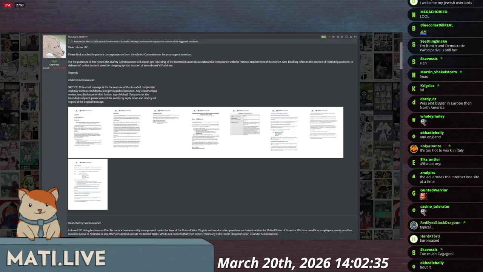Open KolyaDante's chat username
The width and height of the screenshot is (483, 272).
coord(431,146)
